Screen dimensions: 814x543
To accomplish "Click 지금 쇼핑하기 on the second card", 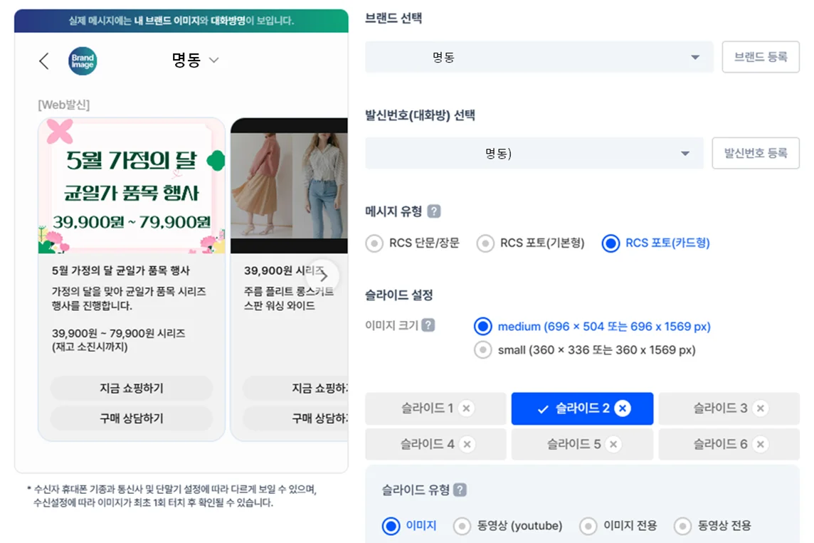I will pos(295,389).
